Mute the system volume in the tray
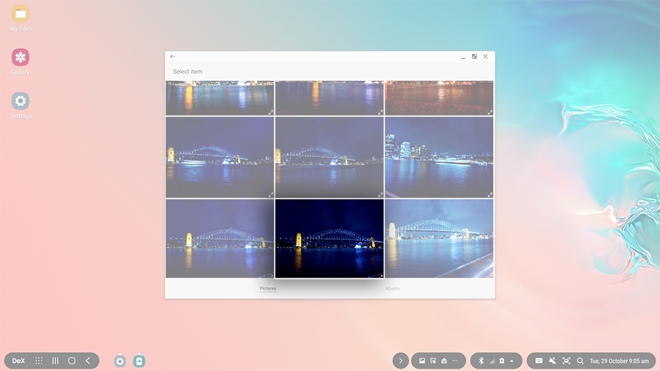 [552, 360]
